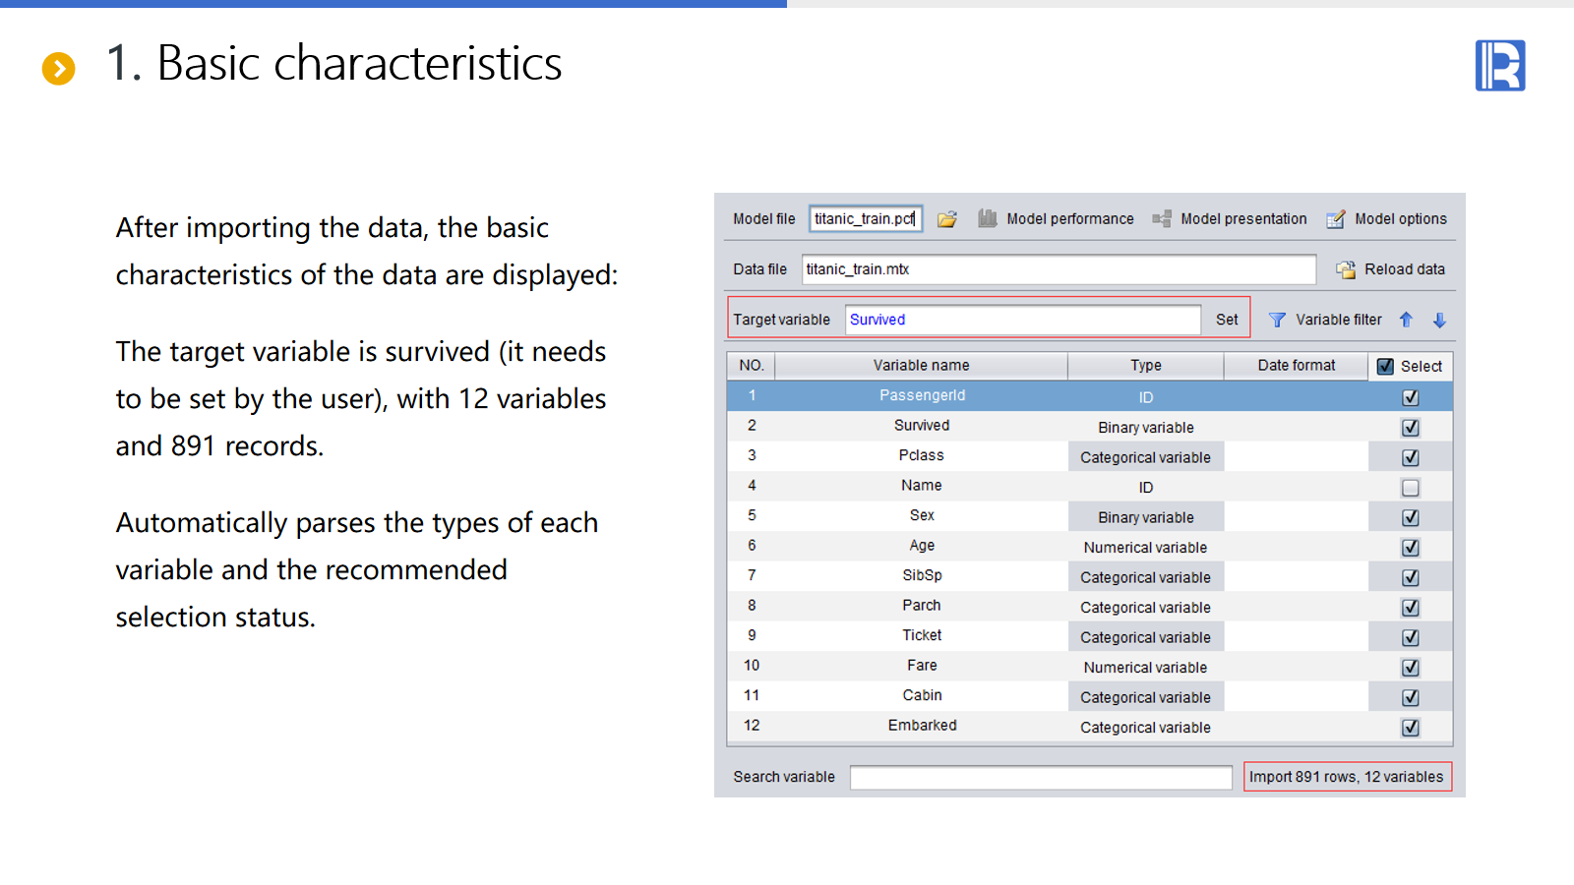
Task: Click the Reload data icon
Action: [1346, 269]
